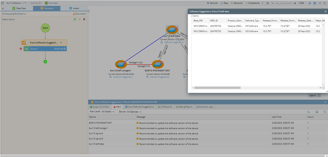This screenshot has height=157, width=328.
Task: Open map settings gear icon
Action: point(310,3)
